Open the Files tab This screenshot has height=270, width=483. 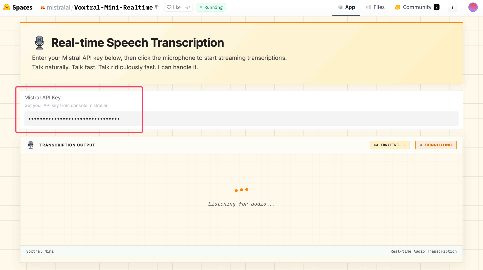pos(375,7)
